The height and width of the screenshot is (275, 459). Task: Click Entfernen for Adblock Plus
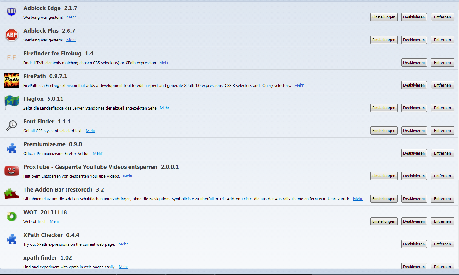442,40
